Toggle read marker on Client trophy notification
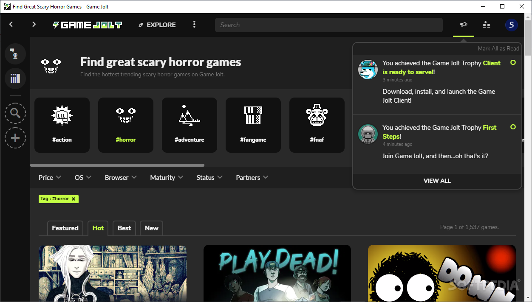The height and width of the screenshot is (302, 532). [x=513, y=62]
